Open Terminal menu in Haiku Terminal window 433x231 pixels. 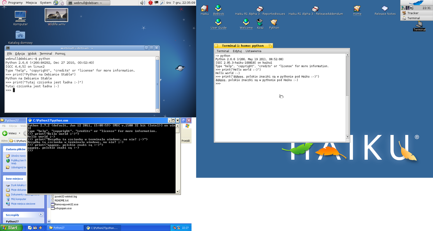pyautogui.click(x=223, y=51)
